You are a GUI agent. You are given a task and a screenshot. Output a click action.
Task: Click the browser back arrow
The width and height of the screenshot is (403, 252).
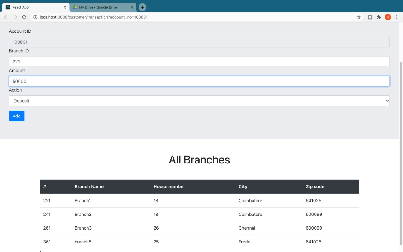pyautogui.click(x=6, y=17)
